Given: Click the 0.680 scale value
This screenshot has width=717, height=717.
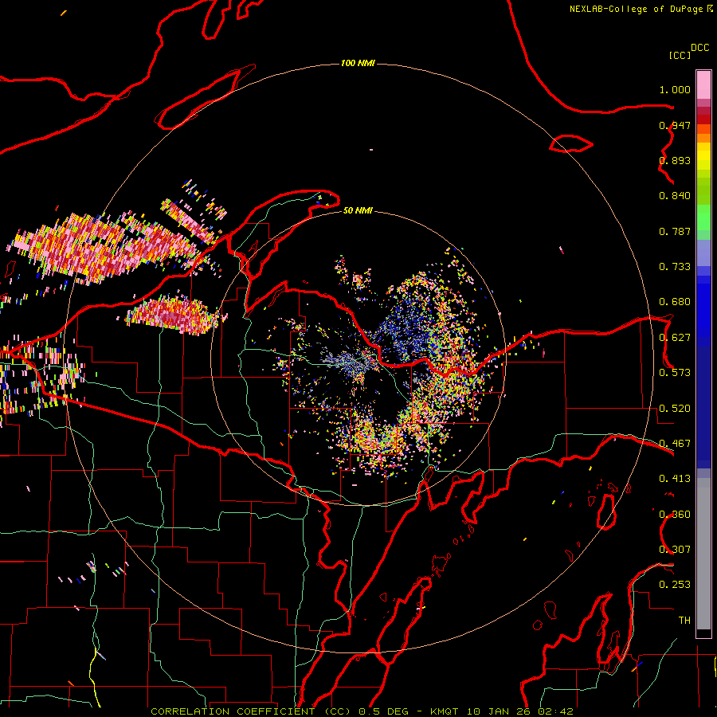Looking at the screenshot, I should point(675,302).
